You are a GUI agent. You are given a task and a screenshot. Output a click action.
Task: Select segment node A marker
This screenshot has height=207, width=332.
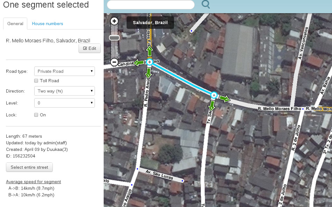[x=214, y=95]
